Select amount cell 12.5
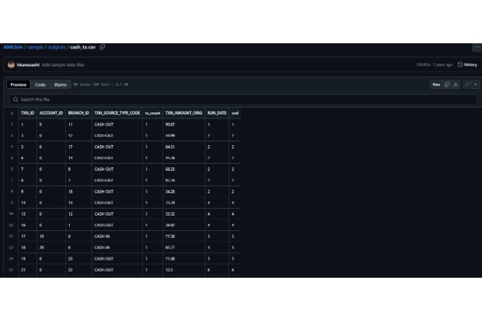482x321 pixels. coord(184,270)
